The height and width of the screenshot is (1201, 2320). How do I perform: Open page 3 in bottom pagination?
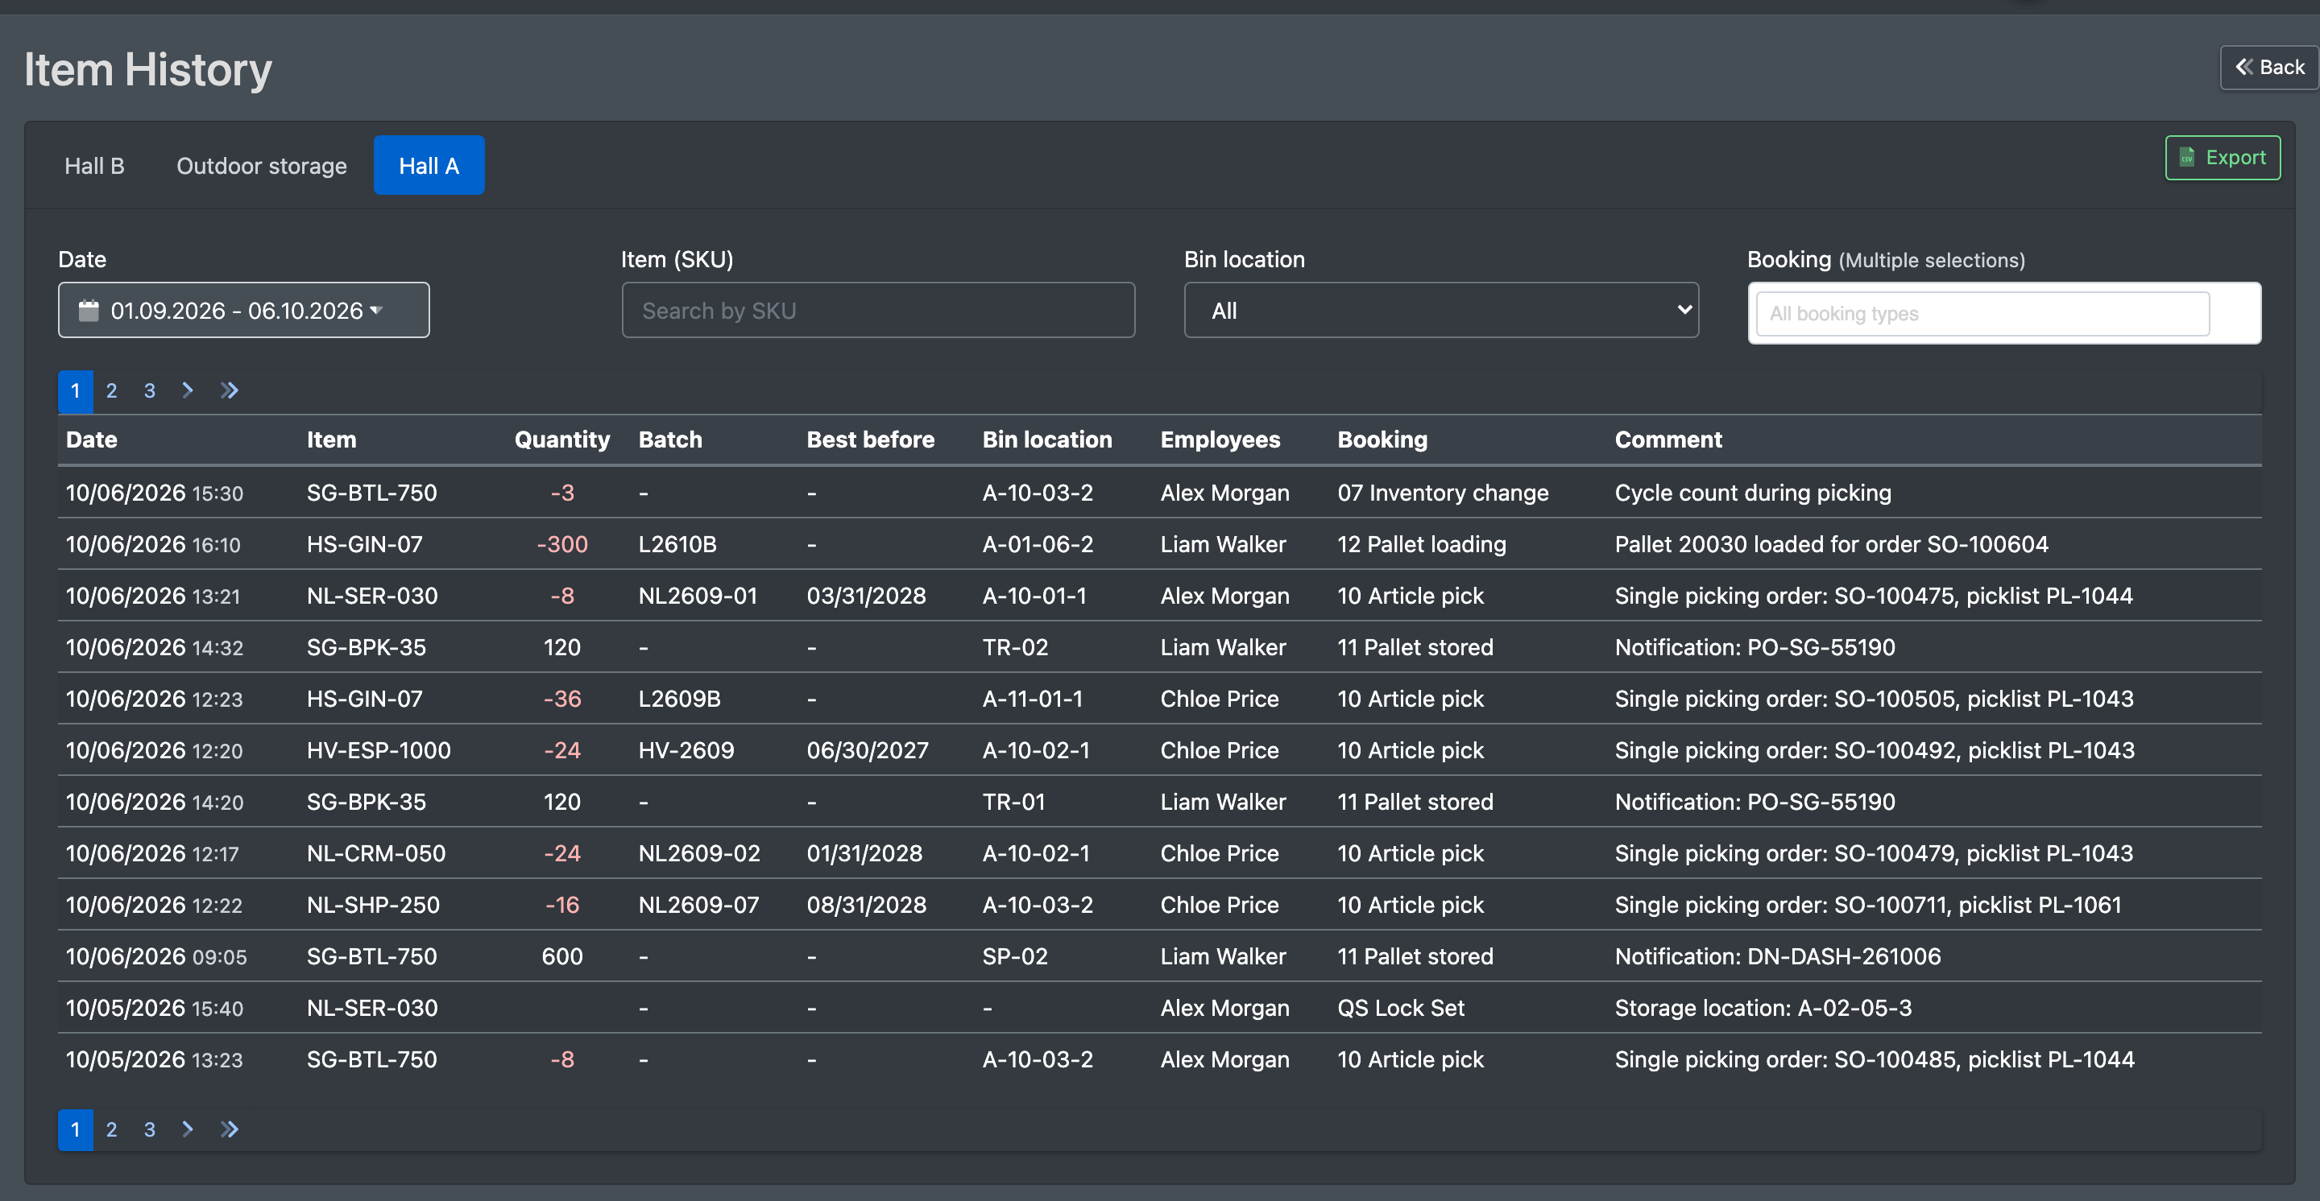[150, 1129]
